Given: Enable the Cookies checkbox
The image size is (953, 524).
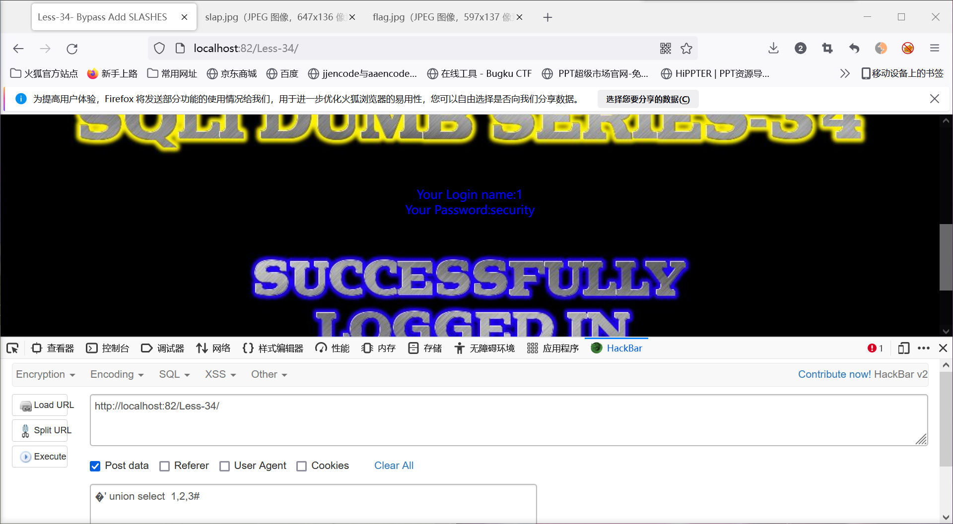Looking at the screenshot, I should point(301,466).
